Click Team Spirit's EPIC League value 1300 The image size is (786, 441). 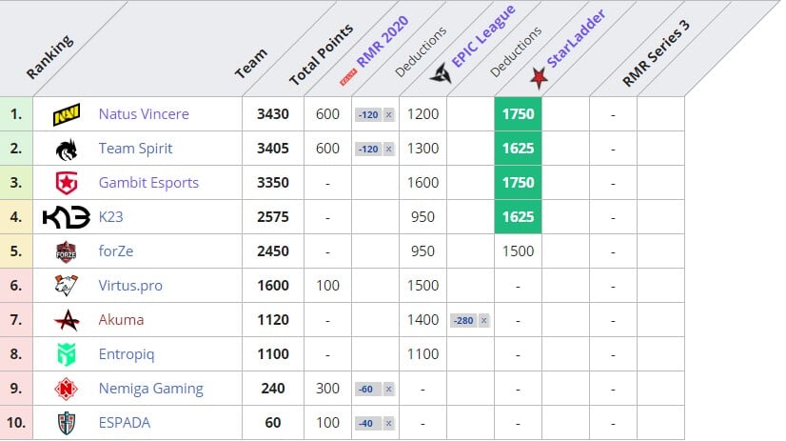click(x=423, y=149)
